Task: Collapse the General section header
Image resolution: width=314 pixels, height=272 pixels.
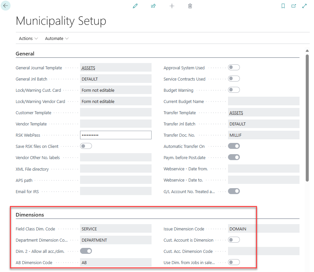Action: point(25,53)
